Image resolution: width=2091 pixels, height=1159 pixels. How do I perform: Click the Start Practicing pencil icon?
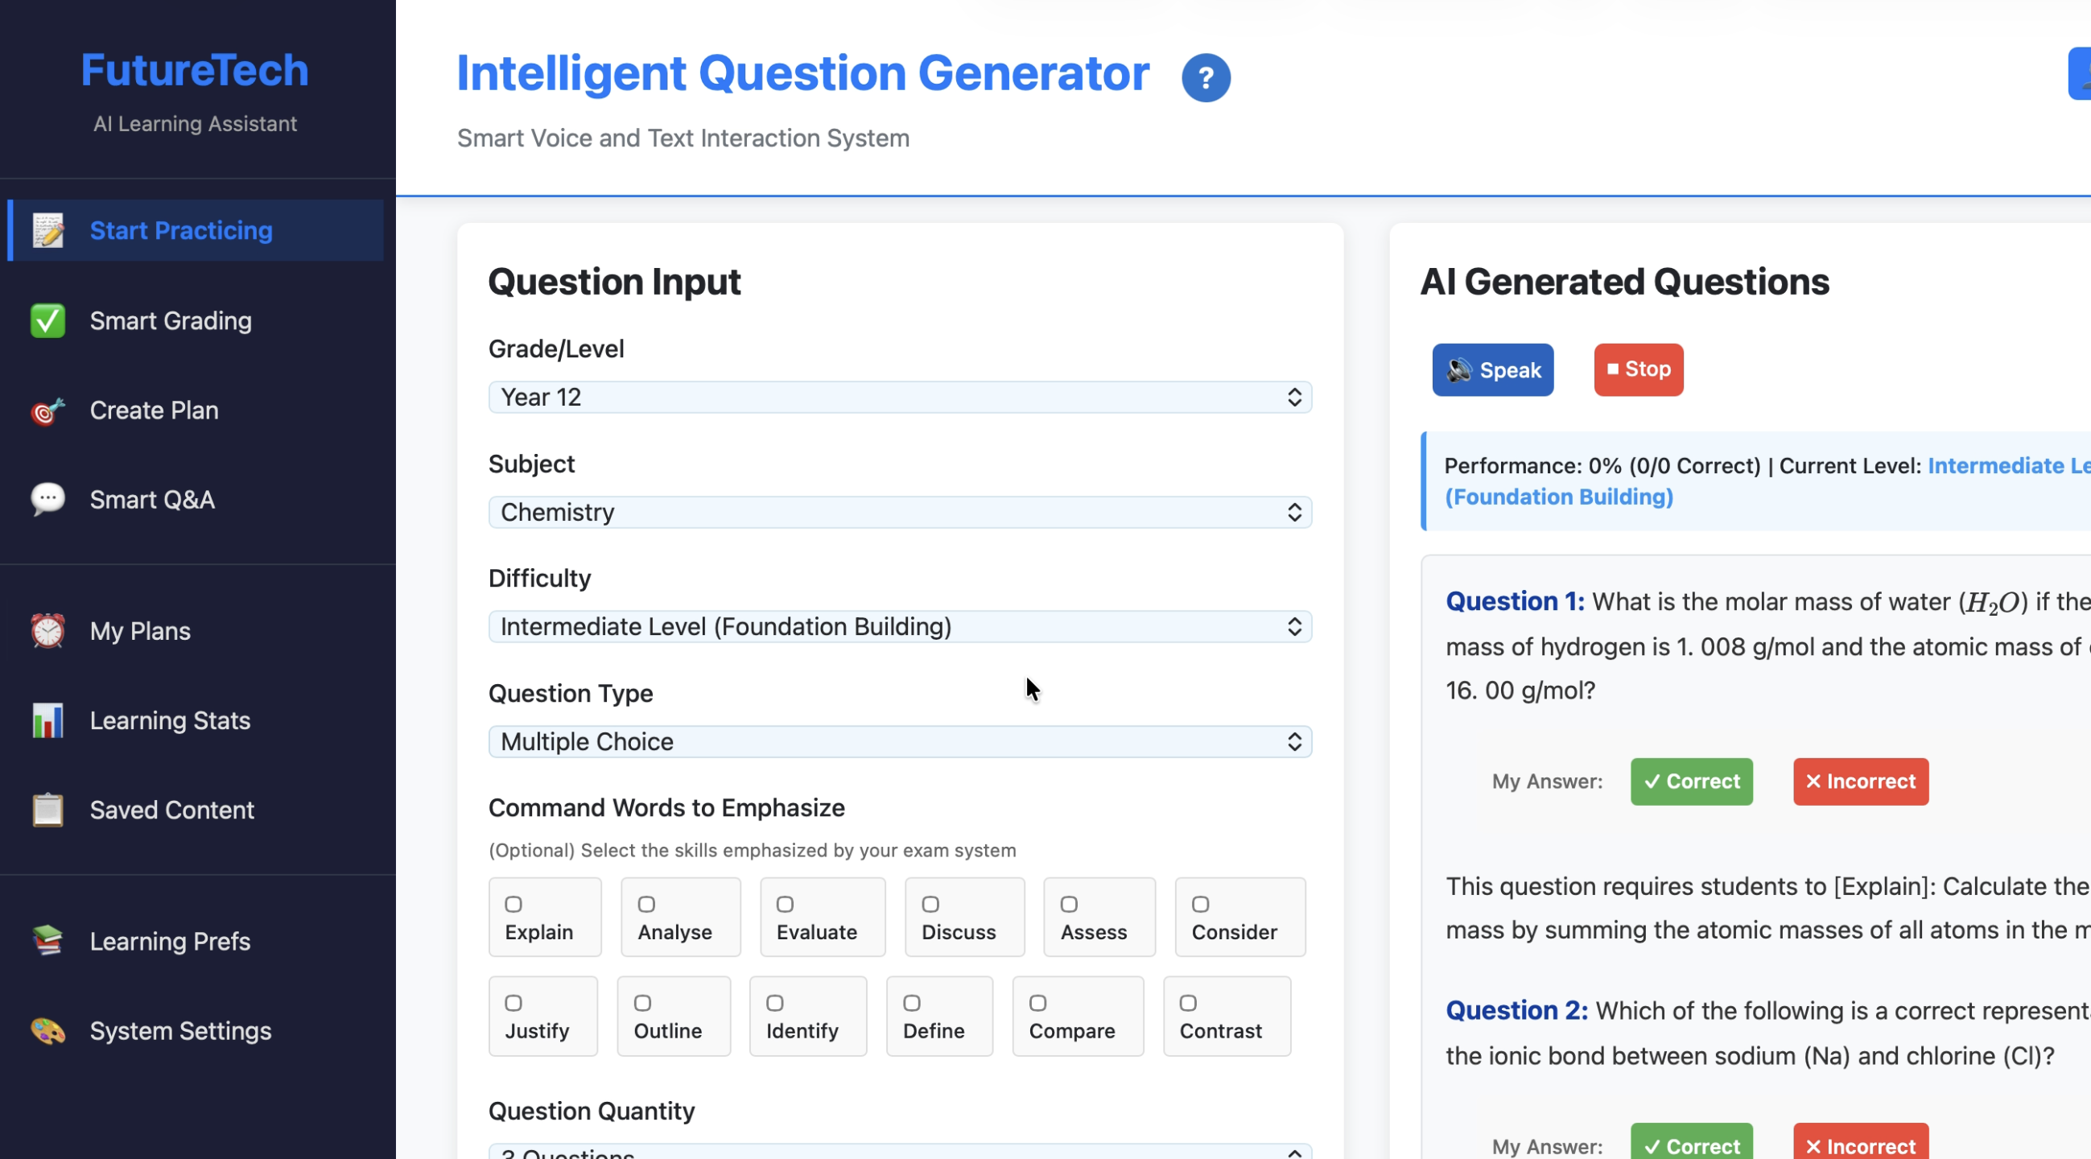48,229
